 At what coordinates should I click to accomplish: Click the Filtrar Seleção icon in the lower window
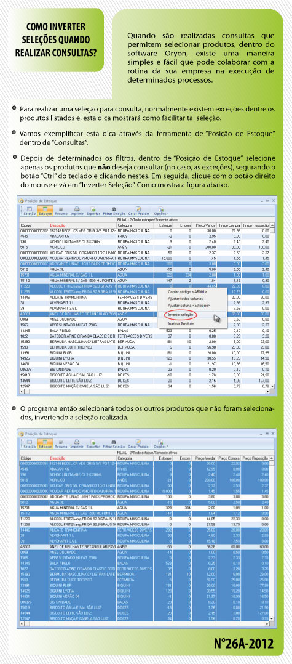pyautogui.click(x=114, y=443)
